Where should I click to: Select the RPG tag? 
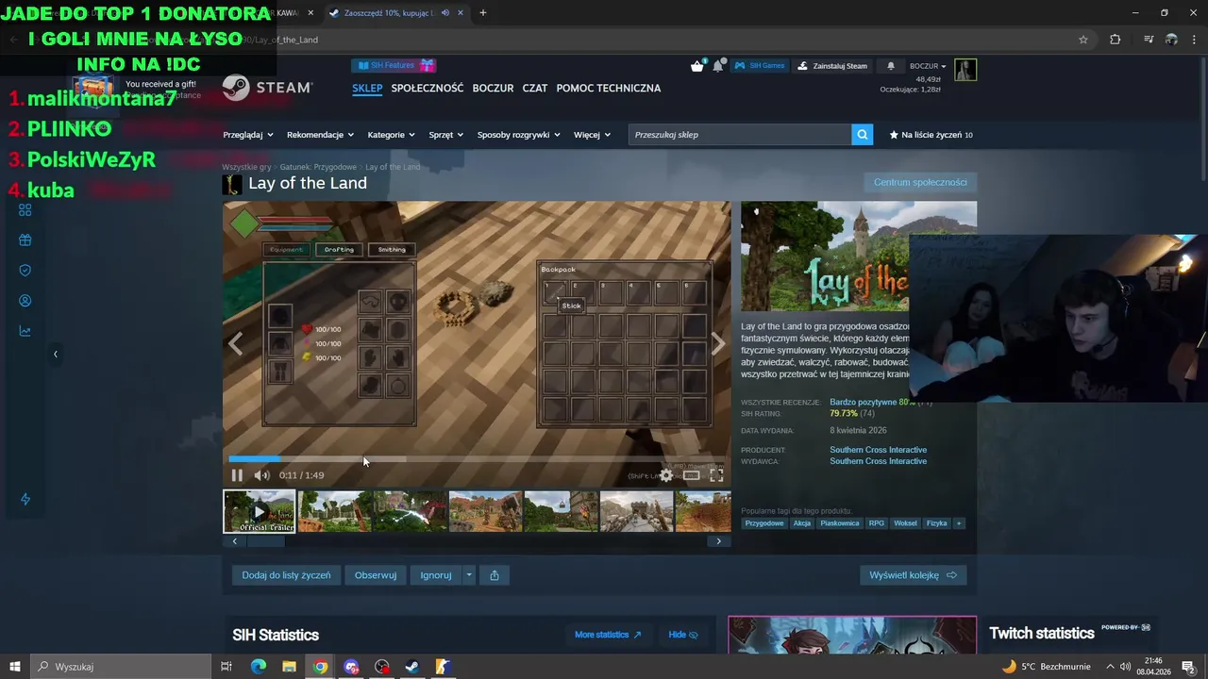pos(877,523)
